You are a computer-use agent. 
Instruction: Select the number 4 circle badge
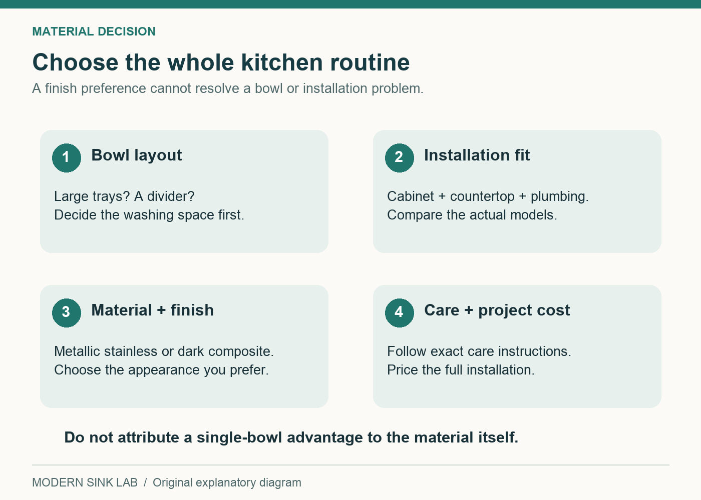[x=400, y=313]
